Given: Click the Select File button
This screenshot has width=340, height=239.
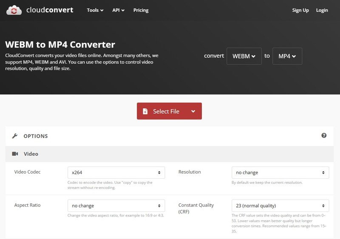Looking at the screenshot, I should tap(169, 111).
